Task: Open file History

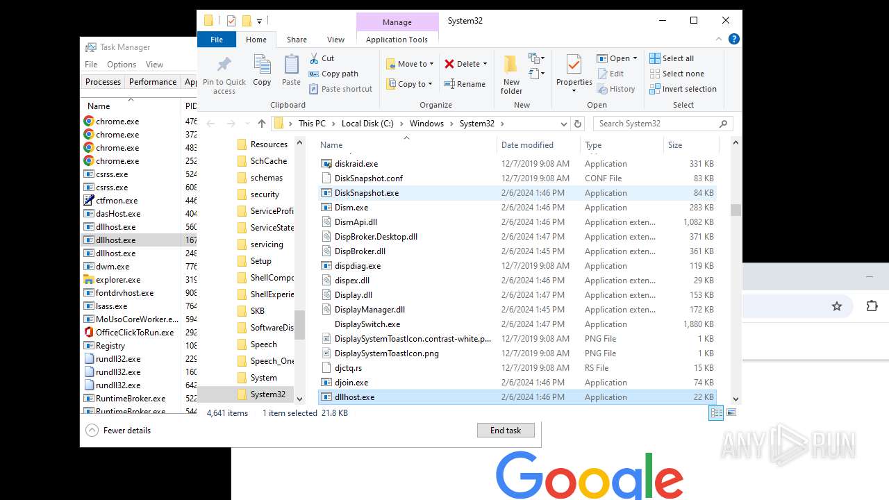Action: [x=615, y=89]
